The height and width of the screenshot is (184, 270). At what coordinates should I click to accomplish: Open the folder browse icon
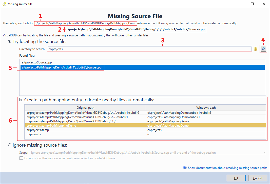(x=256, y=49)
